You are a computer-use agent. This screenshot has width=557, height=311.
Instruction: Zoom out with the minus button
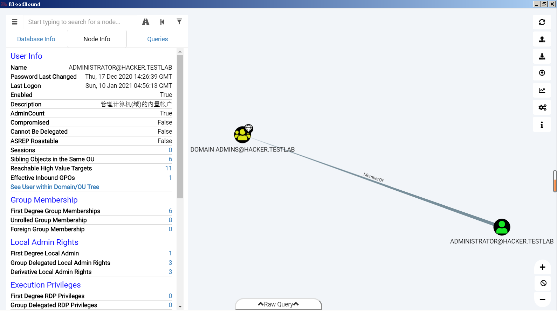[543, 299]
